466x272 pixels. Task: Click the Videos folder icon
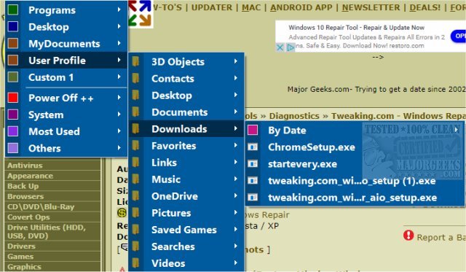point(135,263)
